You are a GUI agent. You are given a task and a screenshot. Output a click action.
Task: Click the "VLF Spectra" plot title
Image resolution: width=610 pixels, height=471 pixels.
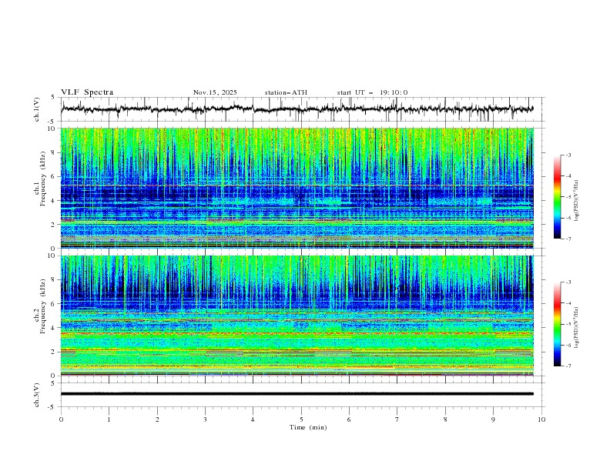pos(87,92)
